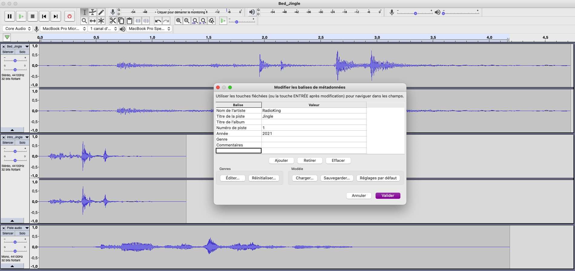Click Réinitialiser... genres button
575x271 pixels.
[x=264, y=178]
